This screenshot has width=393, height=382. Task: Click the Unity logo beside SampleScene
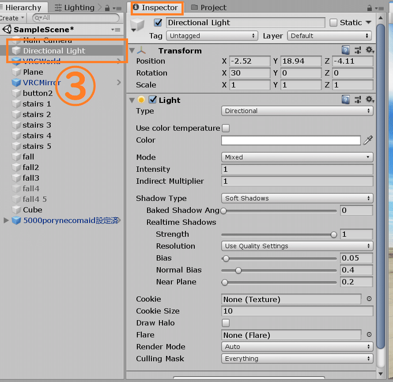click(7, 29)
